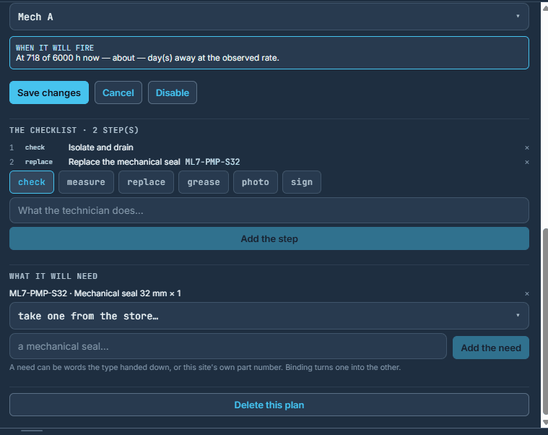Click the 'ML7-PMP-S32' part code in step 2
Screen dimensions: 548x435
pos(212,162)
